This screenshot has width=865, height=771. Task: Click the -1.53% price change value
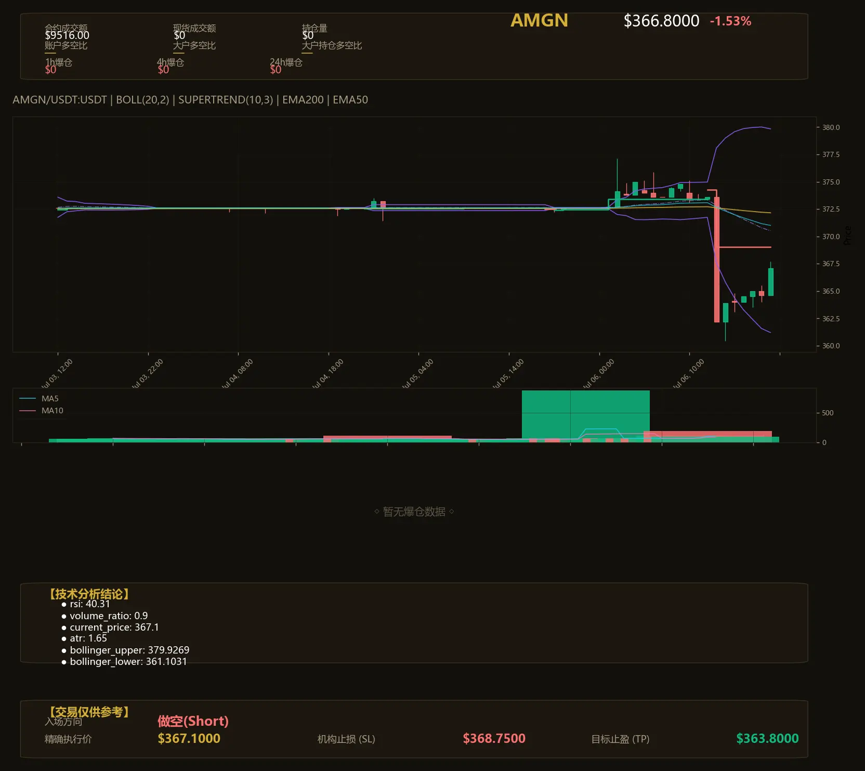[x=730, y=21]
